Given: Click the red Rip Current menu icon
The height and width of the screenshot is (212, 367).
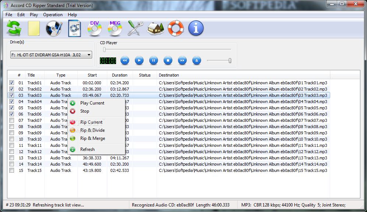Looking at the screenshot, I should coord(73,122).
